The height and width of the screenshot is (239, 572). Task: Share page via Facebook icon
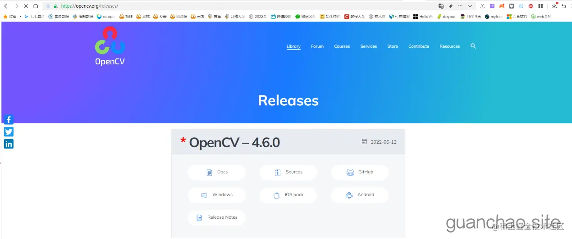pos(9,119)
